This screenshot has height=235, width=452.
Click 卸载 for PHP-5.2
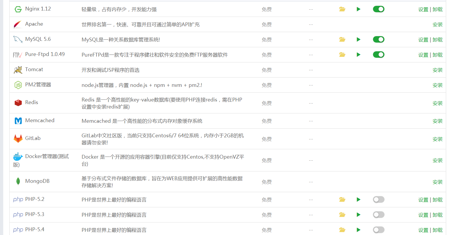click(x=438, y=200)
